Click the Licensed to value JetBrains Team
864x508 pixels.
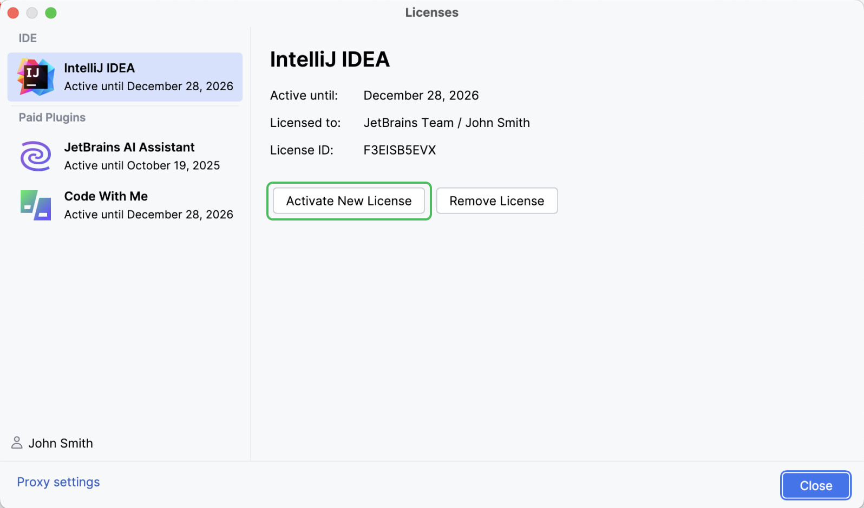click(x=408, y=123)
